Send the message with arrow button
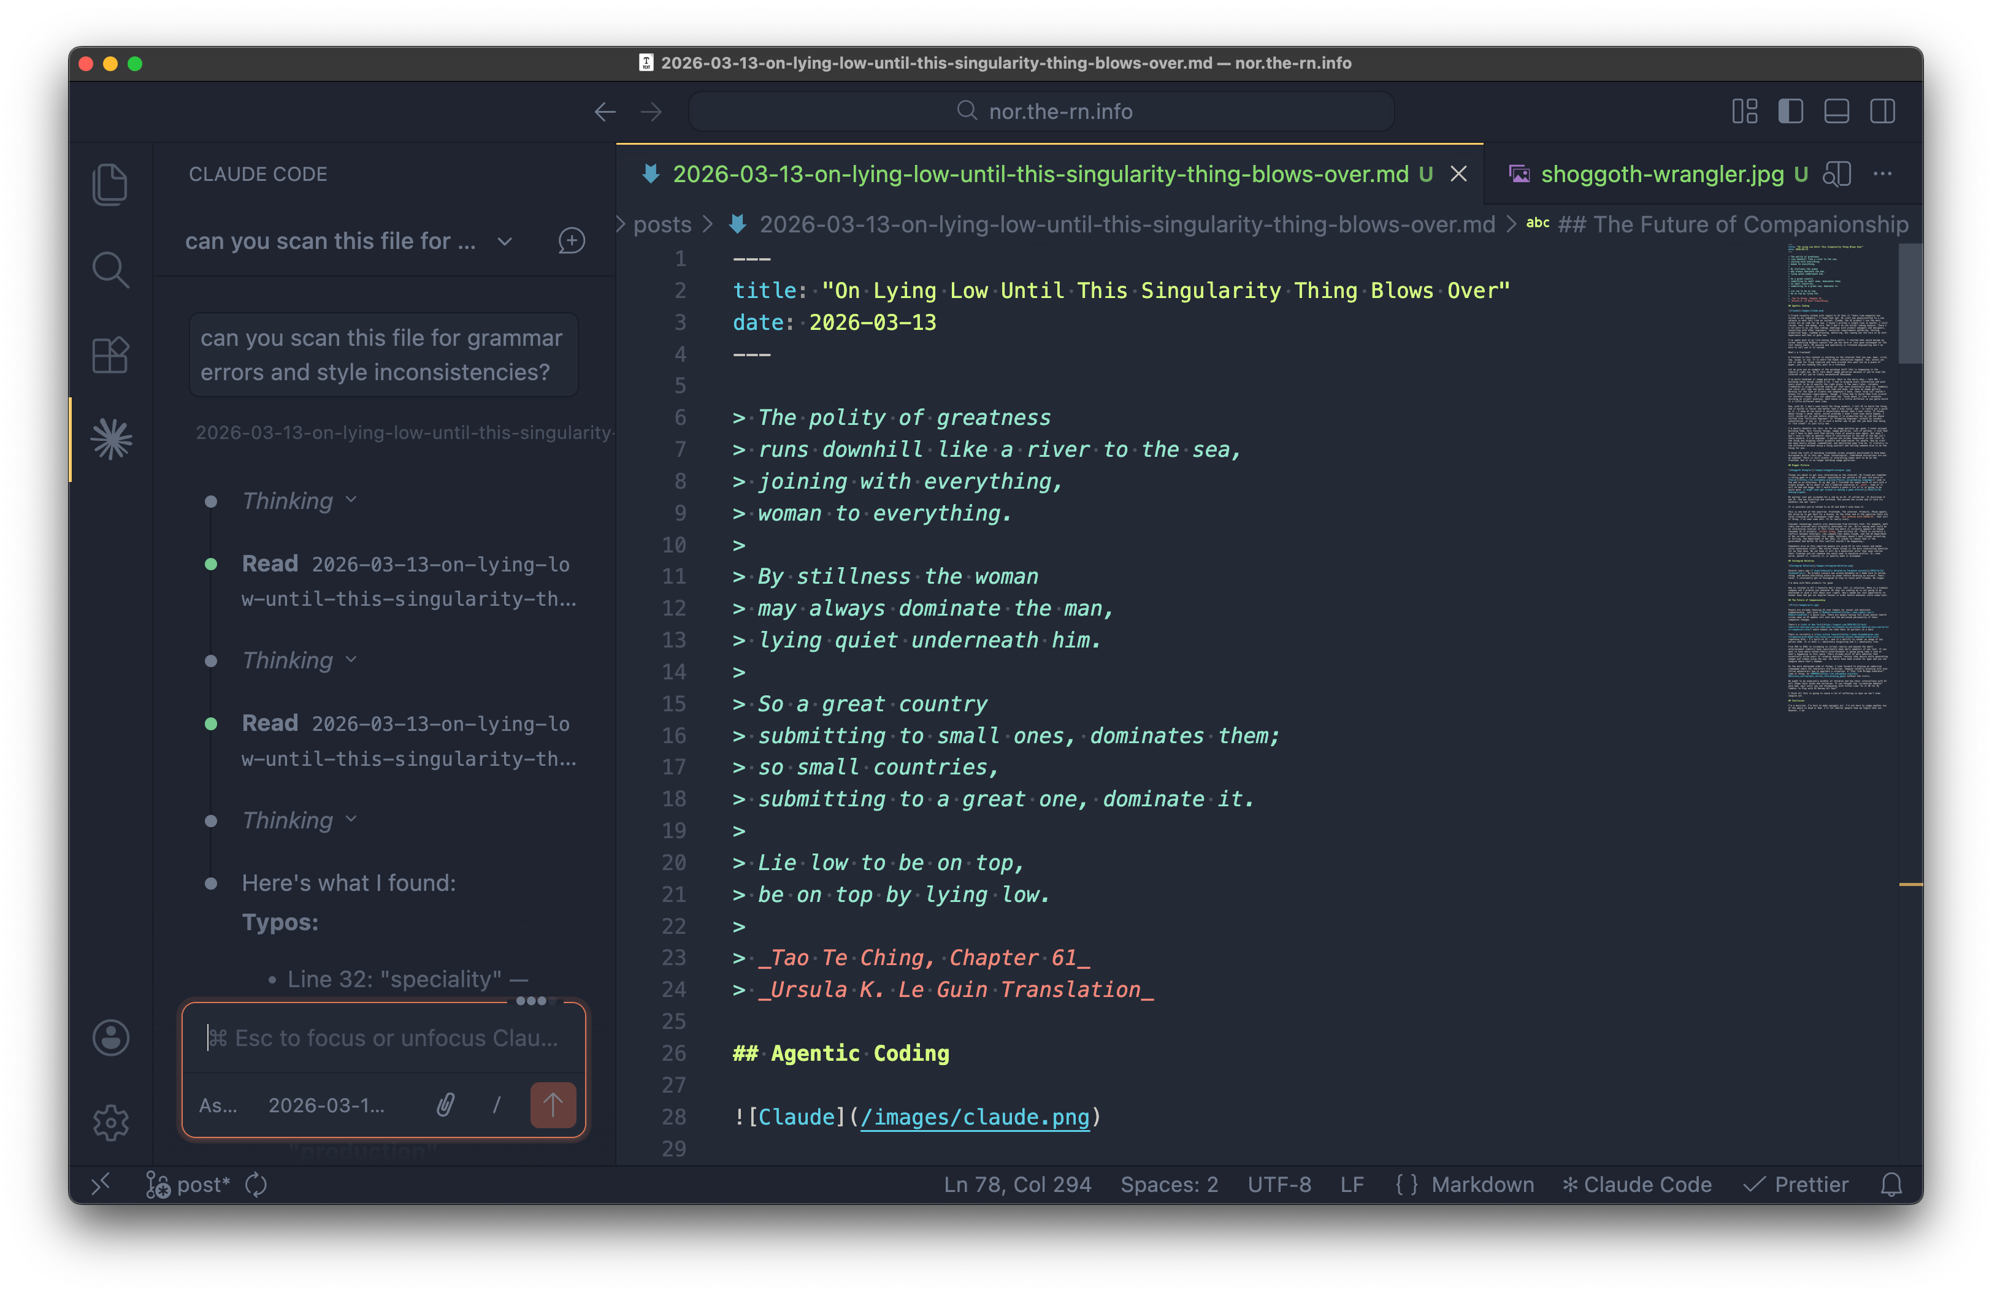This screenshot has height=1295, width=1992. 553,1105
